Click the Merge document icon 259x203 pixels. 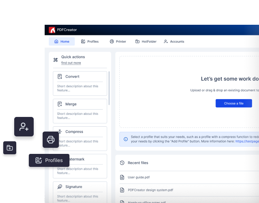click(x=60, y=104)
